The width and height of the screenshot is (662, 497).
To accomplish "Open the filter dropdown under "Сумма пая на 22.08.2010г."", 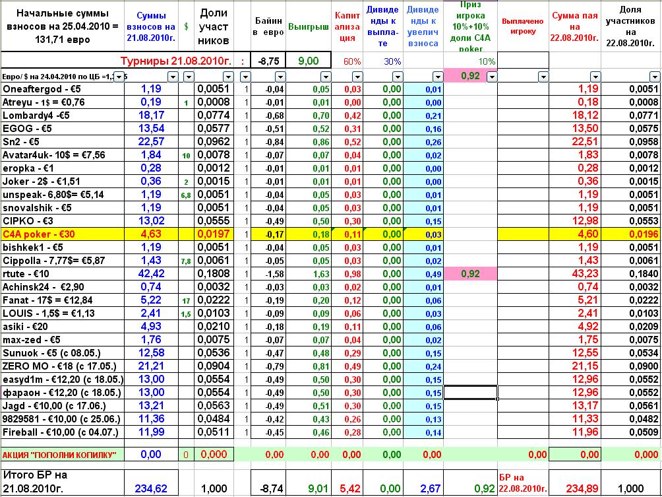I will coord(595,77).
